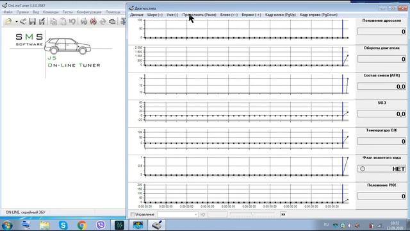Click the red Disconnect icon in toolbar
410x231 pixels.
pos(94,21)
